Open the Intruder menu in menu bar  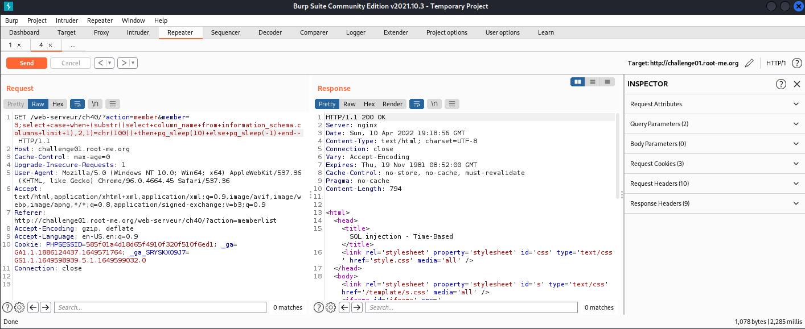(x=67, y=20)
